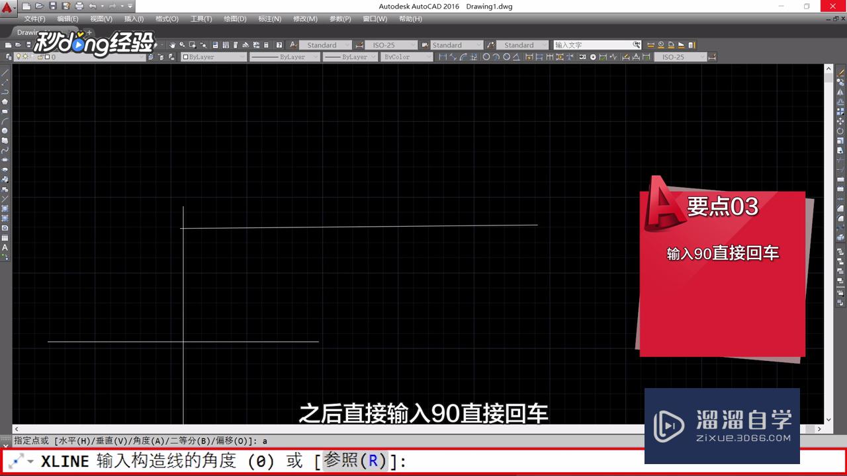This screenshot has width=847, height=476.
Task: Select the Spline tool
Action: [5, 150]
